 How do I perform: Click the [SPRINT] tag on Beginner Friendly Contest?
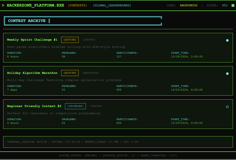point(96,106)
